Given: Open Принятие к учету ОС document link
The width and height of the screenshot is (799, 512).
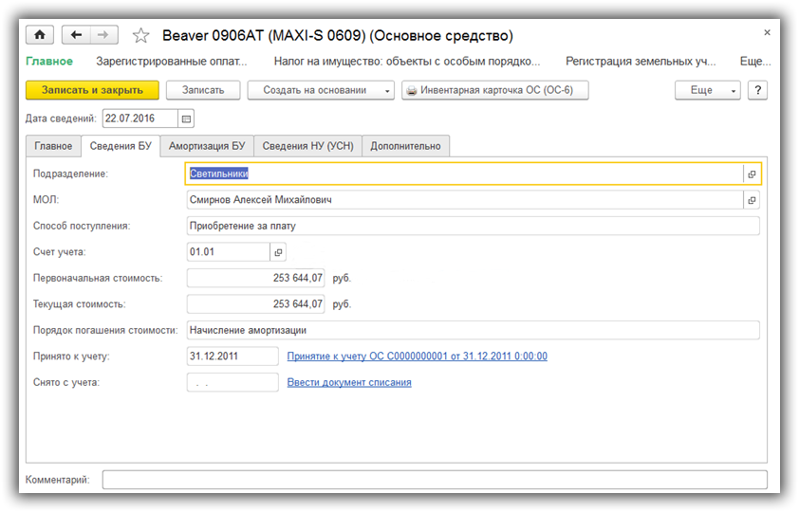Looking at the screenshot, I should [x=417, y=357].
